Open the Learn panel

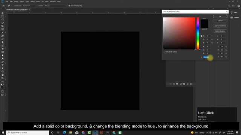coord(234,12)
